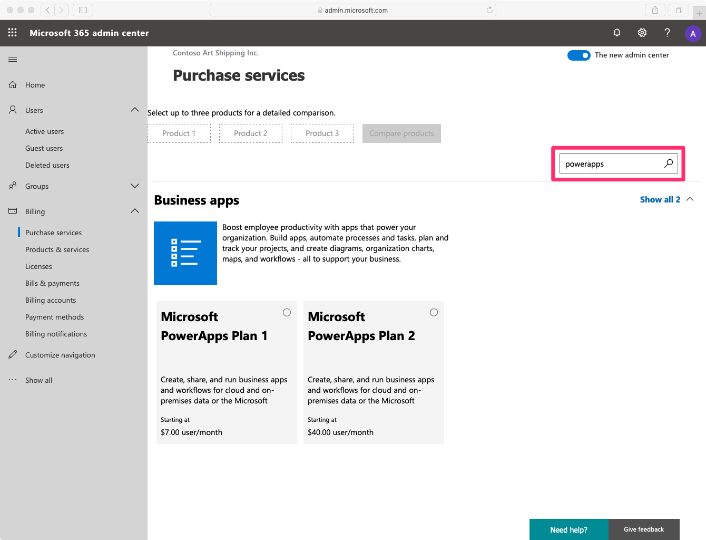Click the Contoso Art Shipping Inc. text
This screenshot has width=706, height=540.
pyautogui.click(x=215, y=53)
